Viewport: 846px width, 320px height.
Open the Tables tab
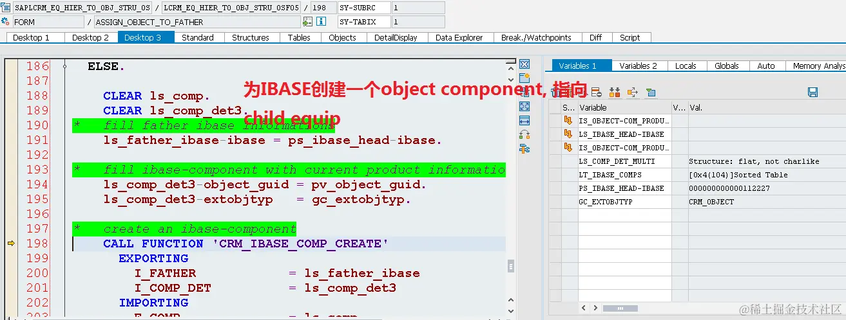(x=299, y=37)
